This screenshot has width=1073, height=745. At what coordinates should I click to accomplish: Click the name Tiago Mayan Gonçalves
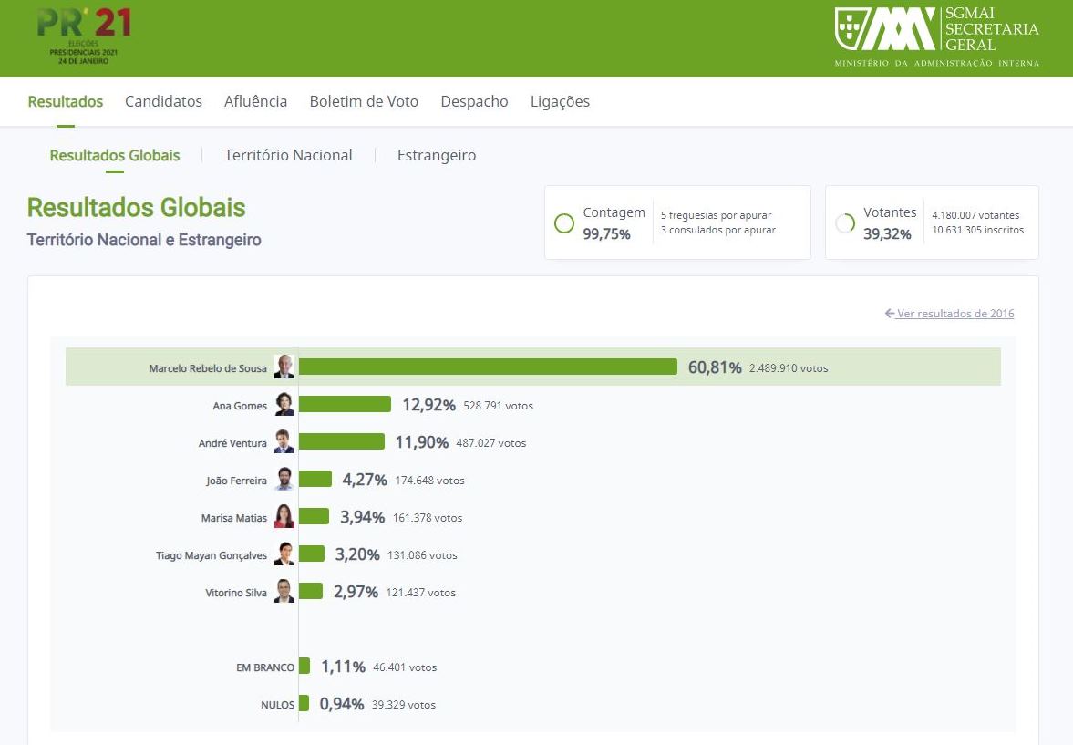[x=212, y=555]
